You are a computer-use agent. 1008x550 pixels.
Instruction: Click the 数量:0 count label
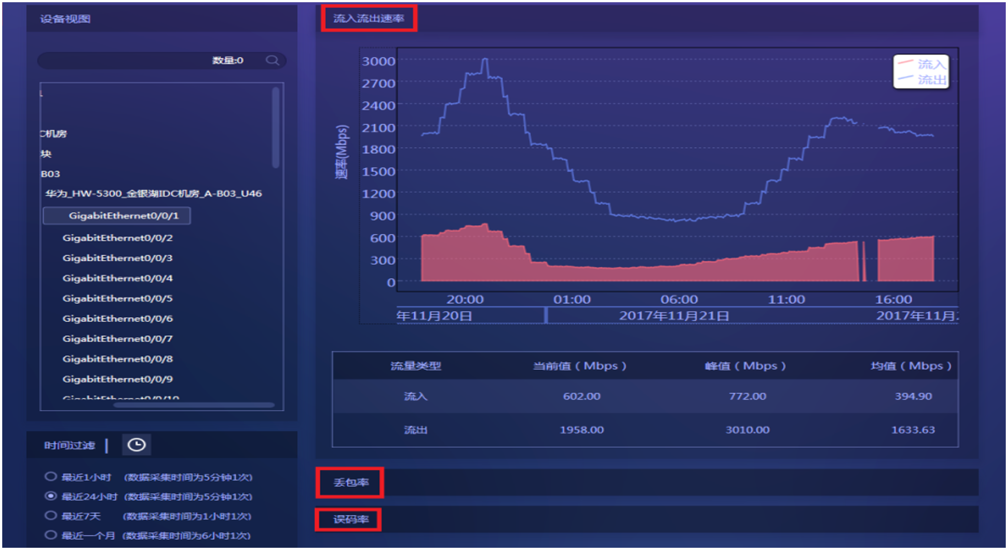pyautogui.click(x=227, y=60)
